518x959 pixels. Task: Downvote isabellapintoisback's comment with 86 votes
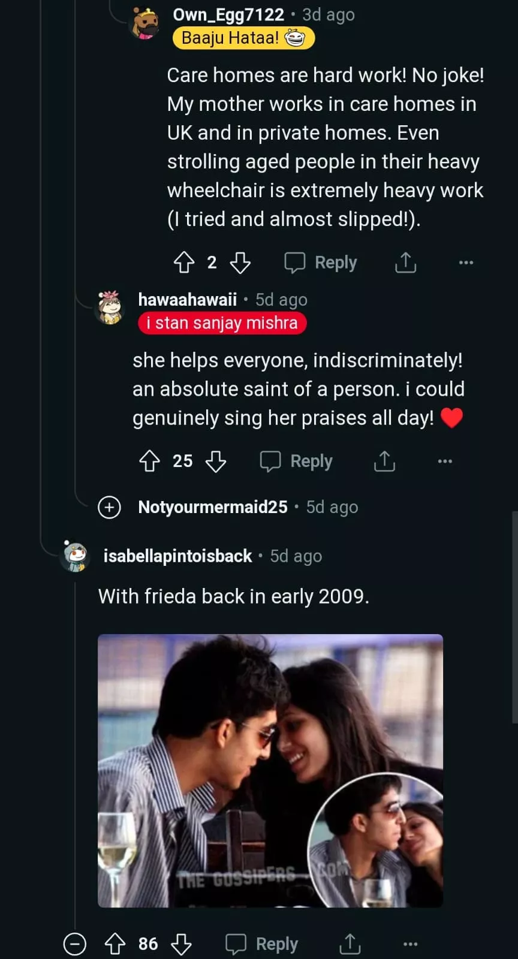click(181, 944)
